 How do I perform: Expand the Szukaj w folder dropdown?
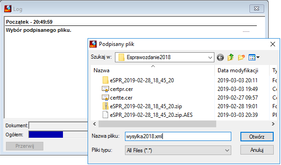tap(210, 57)
